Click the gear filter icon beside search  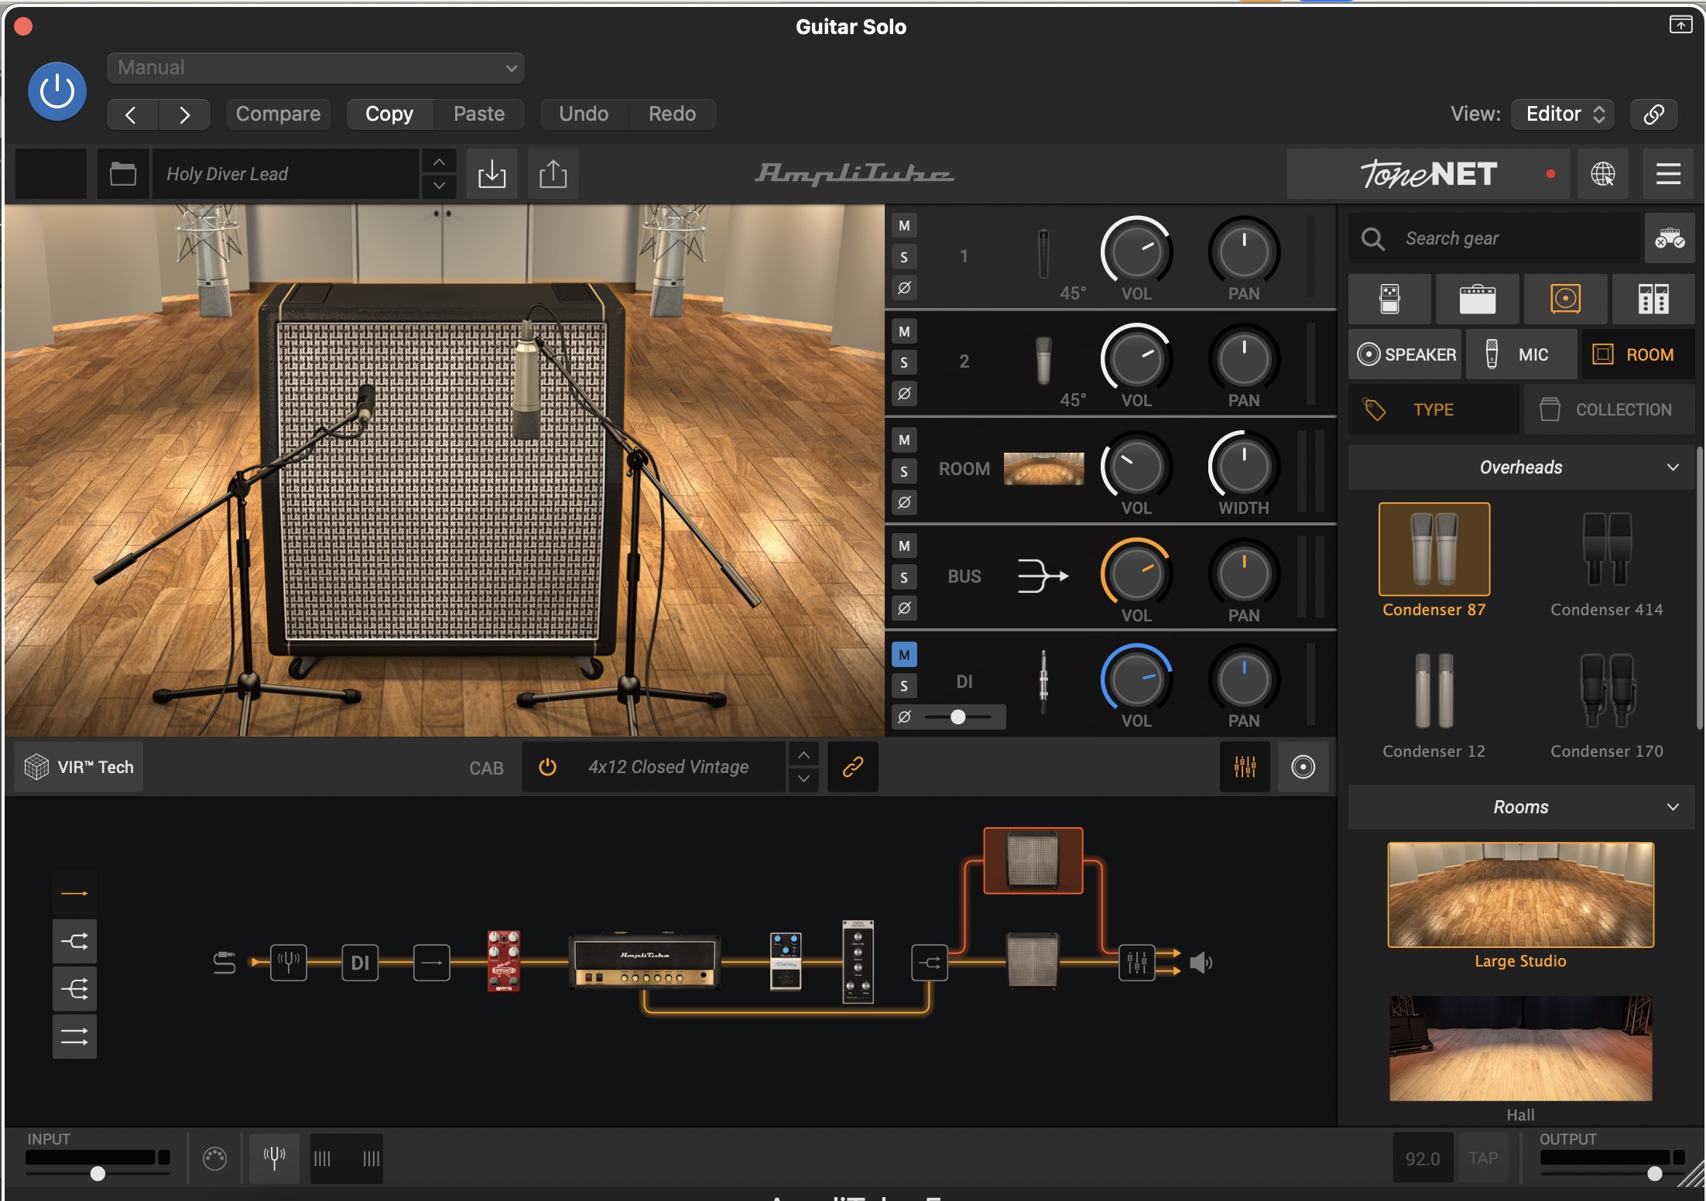click(x=1670, y=238)
